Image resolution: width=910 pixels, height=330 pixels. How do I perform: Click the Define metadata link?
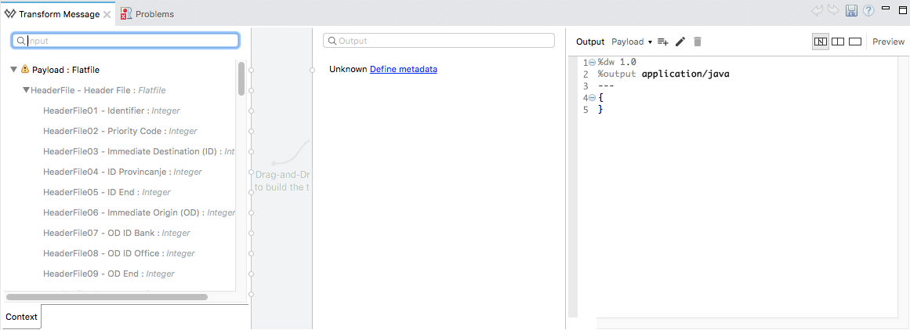(x=403, y=69)
